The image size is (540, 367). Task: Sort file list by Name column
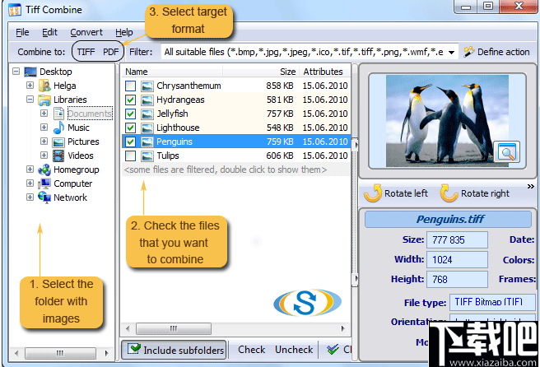click(172, 72)
